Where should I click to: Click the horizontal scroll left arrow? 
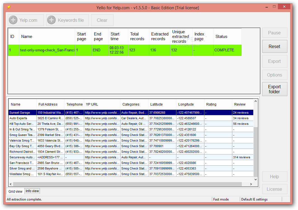(x=11, y=184)
